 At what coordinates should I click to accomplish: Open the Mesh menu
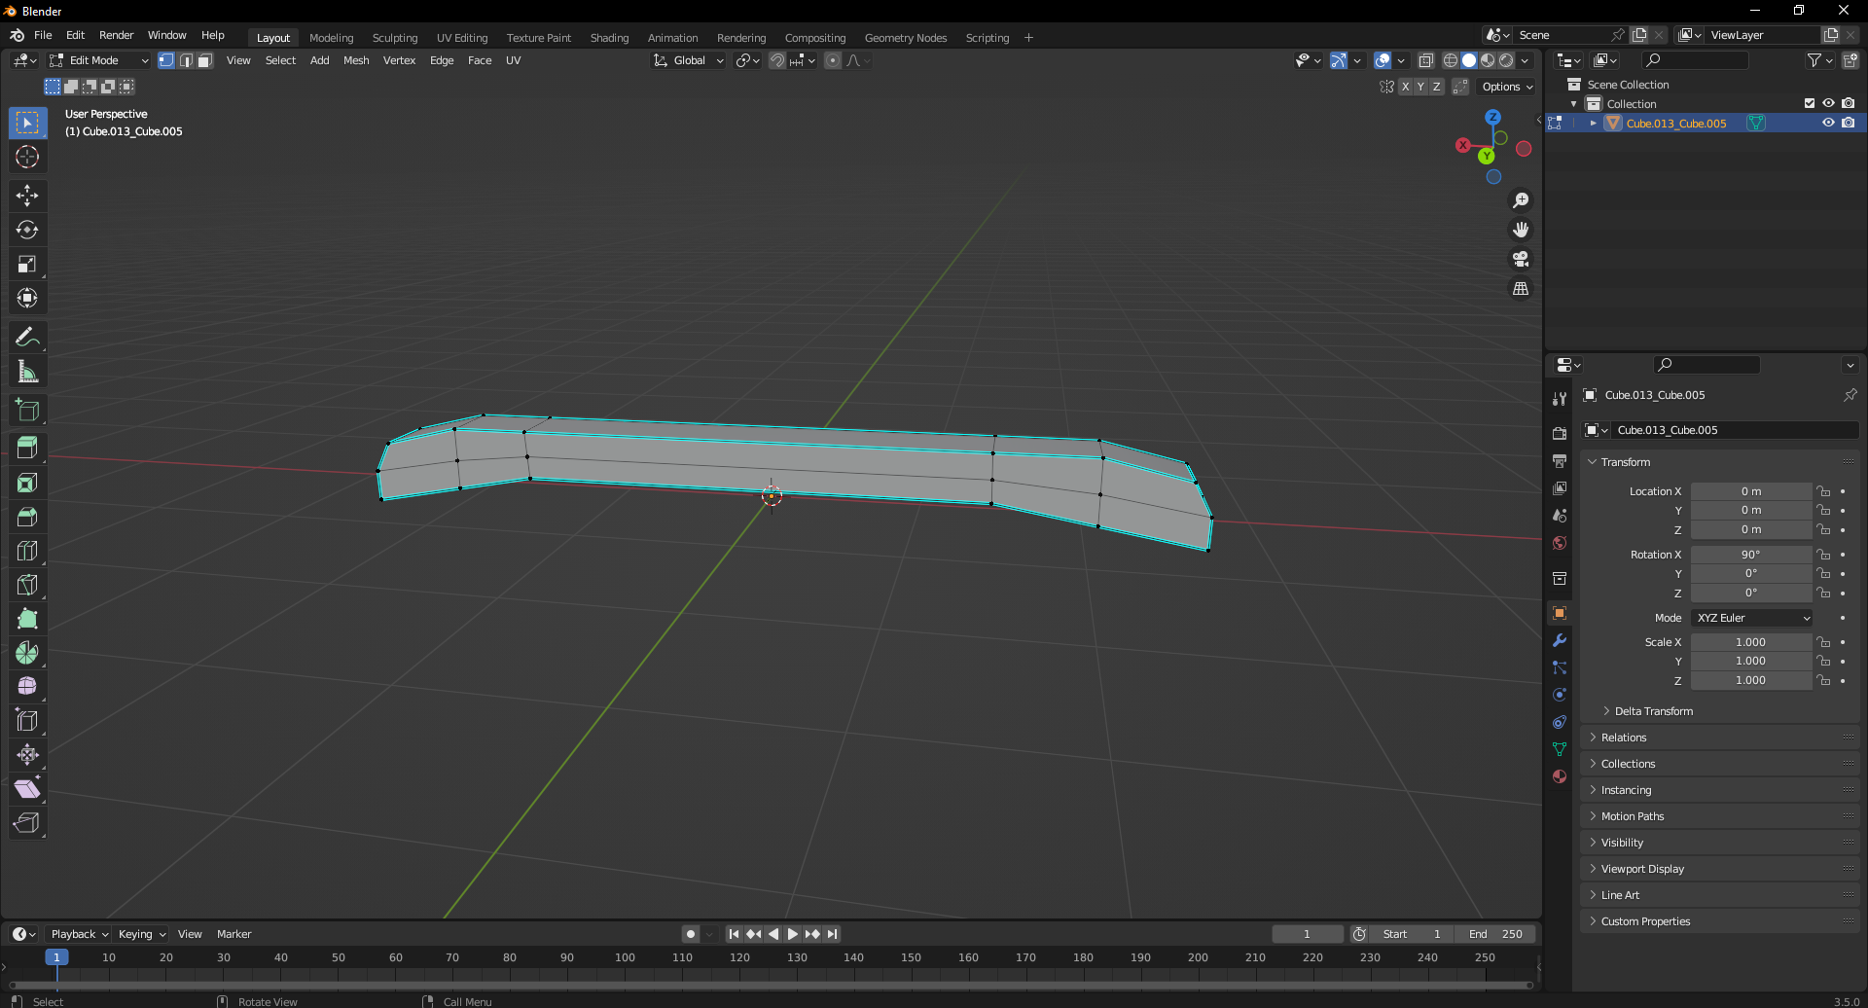click(356, 60)
